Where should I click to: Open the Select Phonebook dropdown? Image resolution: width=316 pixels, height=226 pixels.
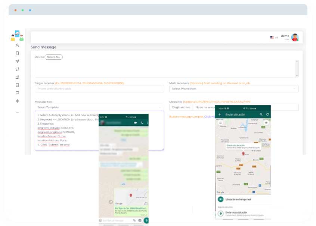tap(234, 89)
